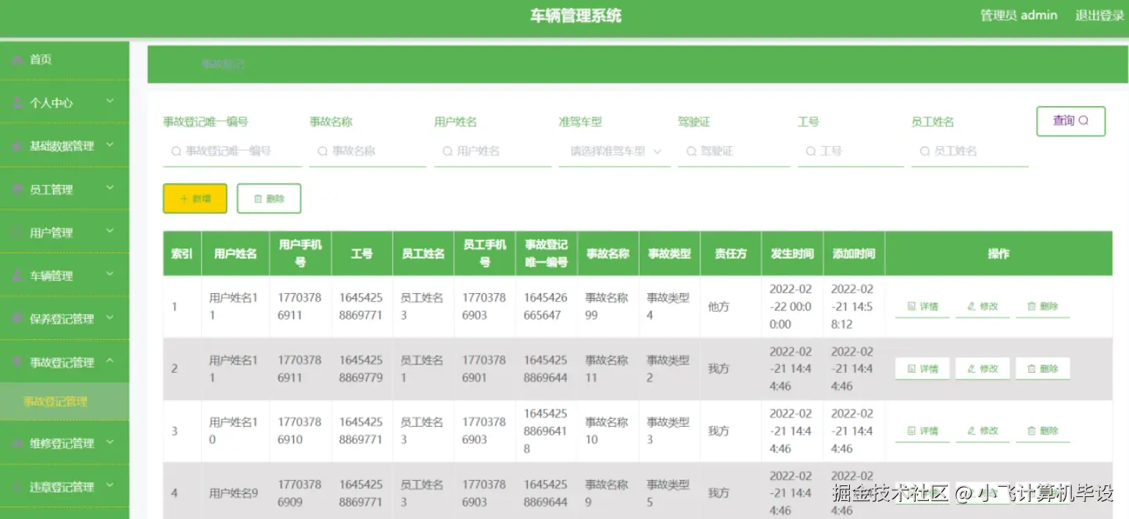
Task: Focus the 事故名称 input field
Action: [x=367, y=151]
